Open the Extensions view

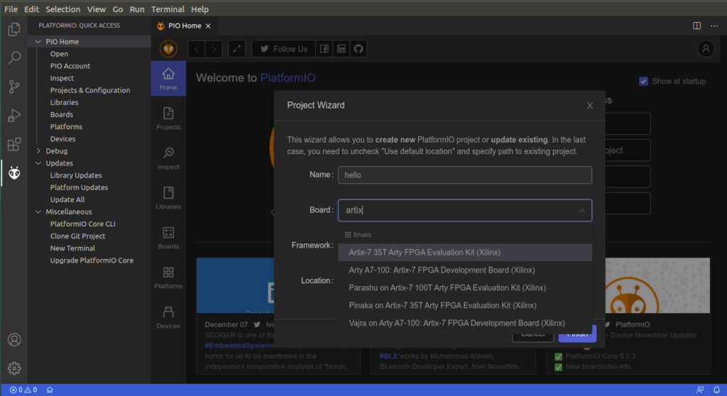[14, 144]
